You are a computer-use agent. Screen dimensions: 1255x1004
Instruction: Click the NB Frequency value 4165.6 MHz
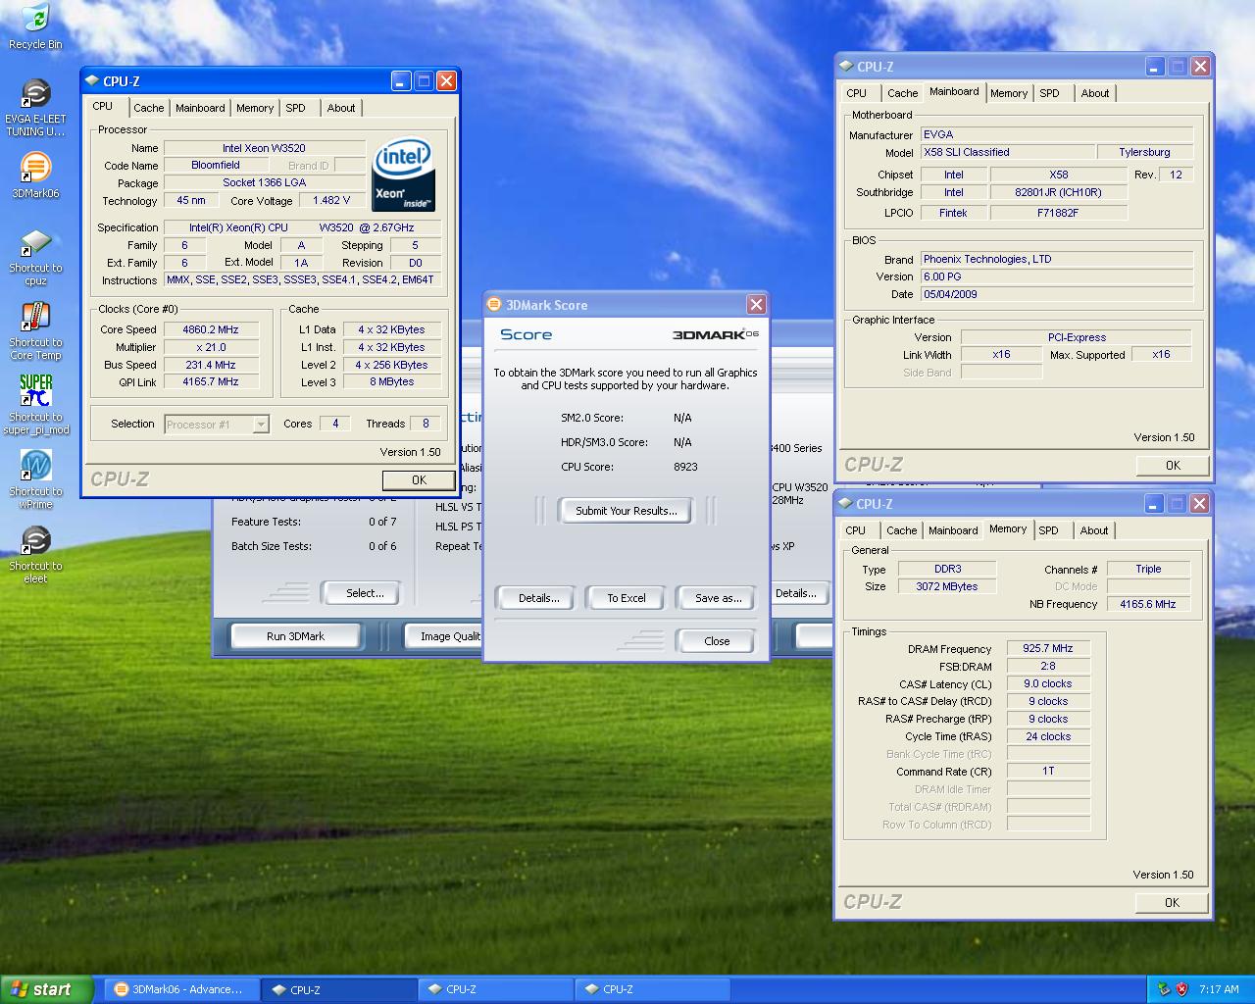pyautogui.click(x=1148, y=604)
